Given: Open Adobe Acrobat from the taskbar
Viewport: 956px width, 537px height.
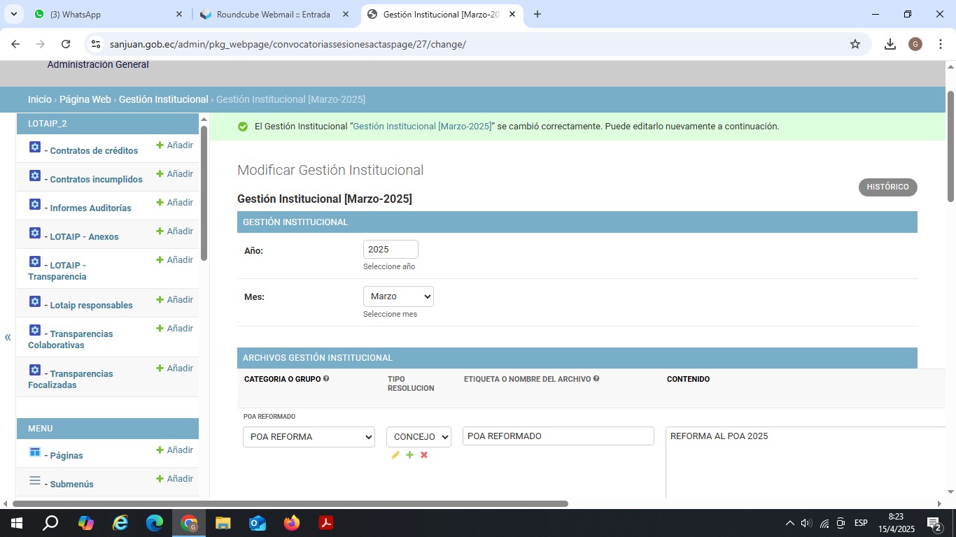Looking at the screenshot, I should (325, 522).
